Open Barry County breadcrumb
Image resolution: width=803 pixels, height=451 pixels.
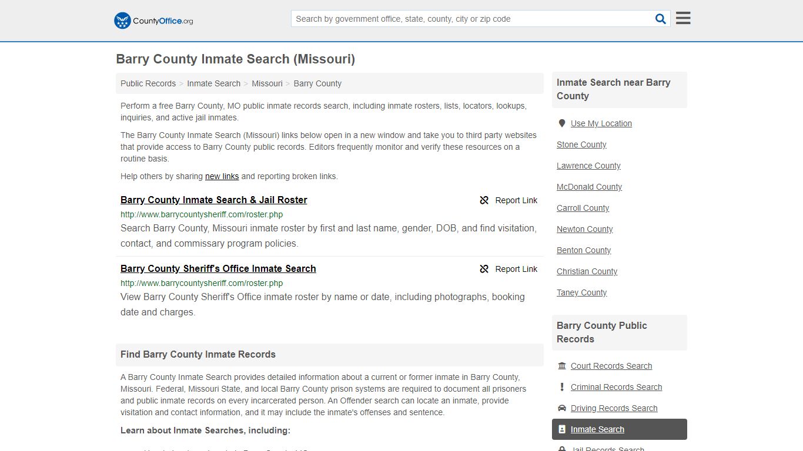pos(317,83)
